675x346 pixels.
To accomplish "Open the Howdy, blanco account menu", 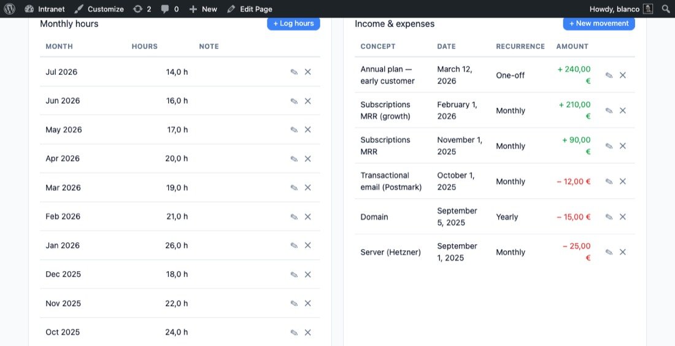I will 621,9.
